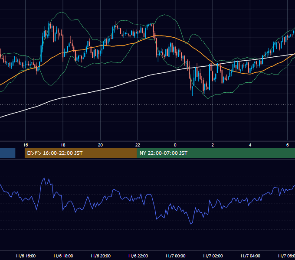The height and width of the screenshot is (260, 295).
Task: Click the hour label 20 on the price chart axis
Action: 100,145
